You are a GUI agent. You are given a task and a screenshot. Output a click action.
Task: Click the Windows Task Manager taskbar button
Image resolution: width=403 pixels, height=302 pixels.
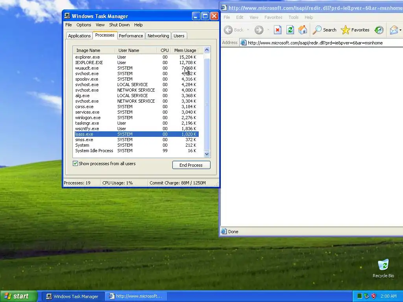pyautogui.click(x=73, y=296)
